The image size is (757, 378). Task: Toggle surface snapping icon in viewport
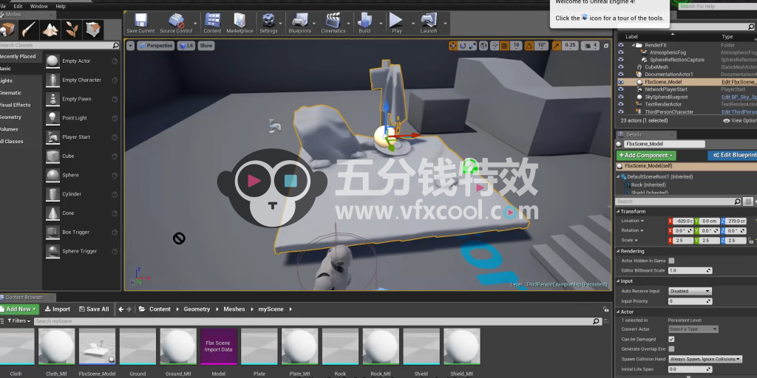pyautogui.click(x=495, y=46)
